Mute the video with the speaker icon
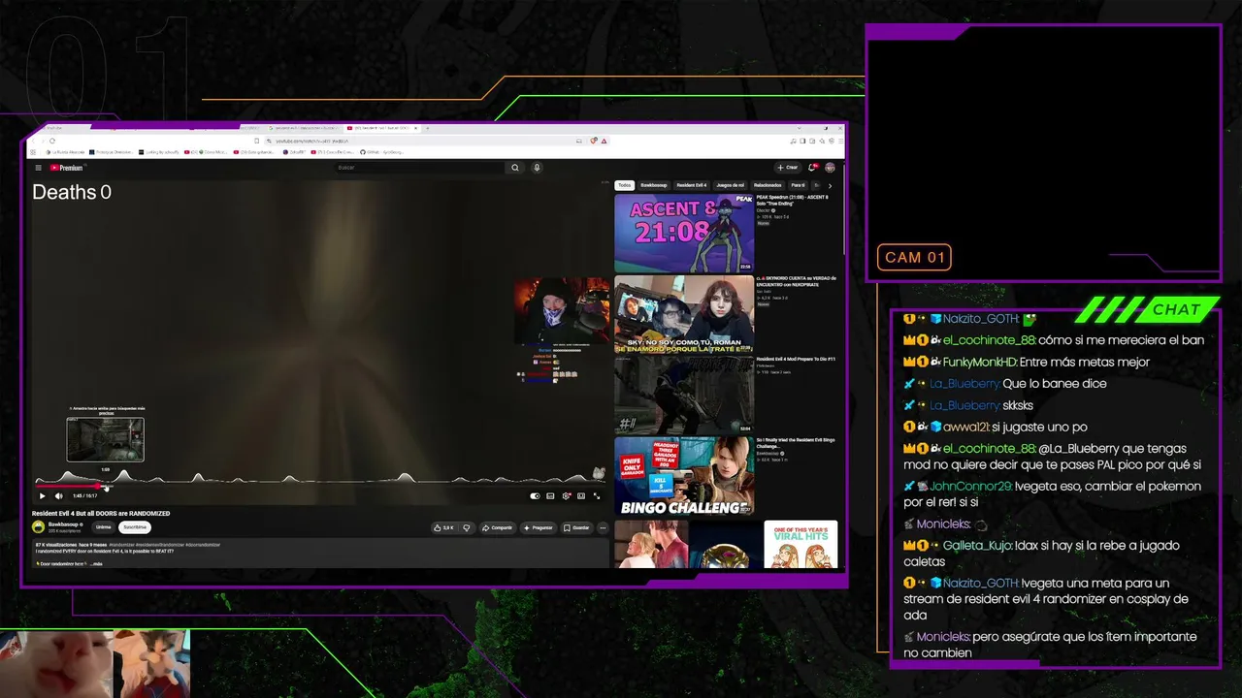The height and width of the screenshot is (698, 1242). pos(57,495)
